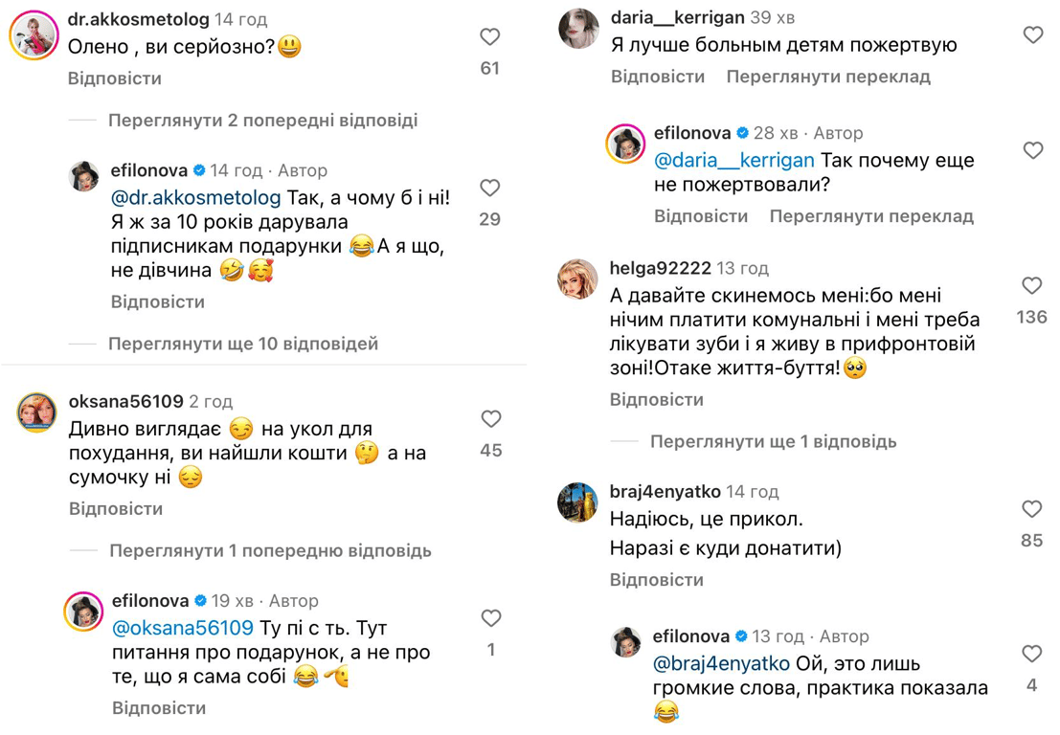Like dr.akkosmetolog's comment with the heart icon
This screenshot has width=1060, height=735.
click(x=489, y=36)
